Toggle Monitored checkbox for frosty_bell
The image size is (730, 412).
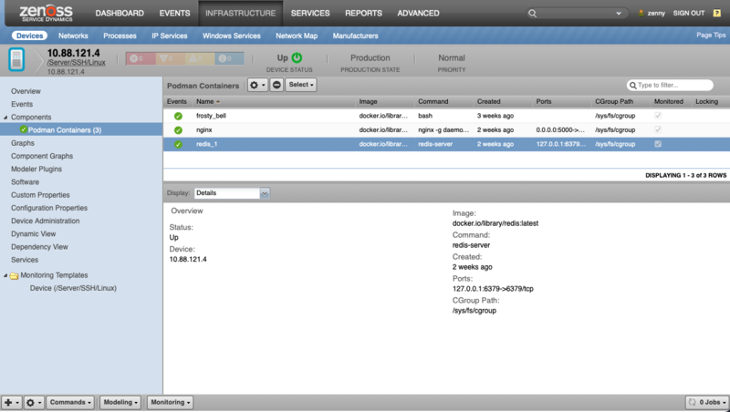[x=658, y=116]
